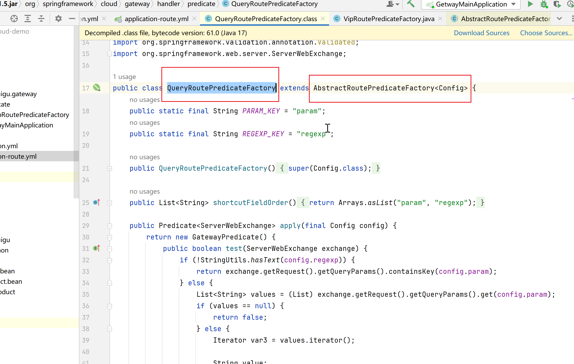Collapse the if block at line 32
The height and width of the screenshot is (364, 574).
click(110, 260)
